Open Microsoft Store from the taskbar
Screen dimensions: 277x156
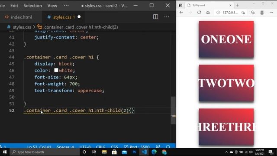click(114, 152)
